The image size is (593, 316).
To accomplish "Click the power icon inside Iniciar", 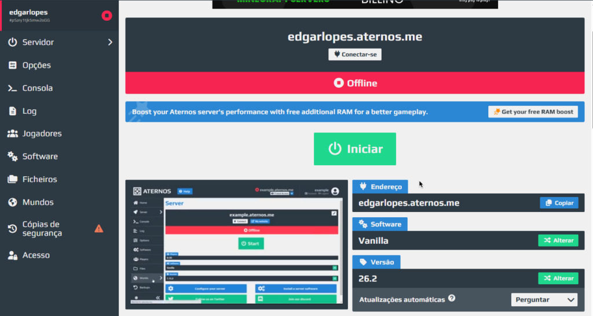I will click(x=335, y=149).
